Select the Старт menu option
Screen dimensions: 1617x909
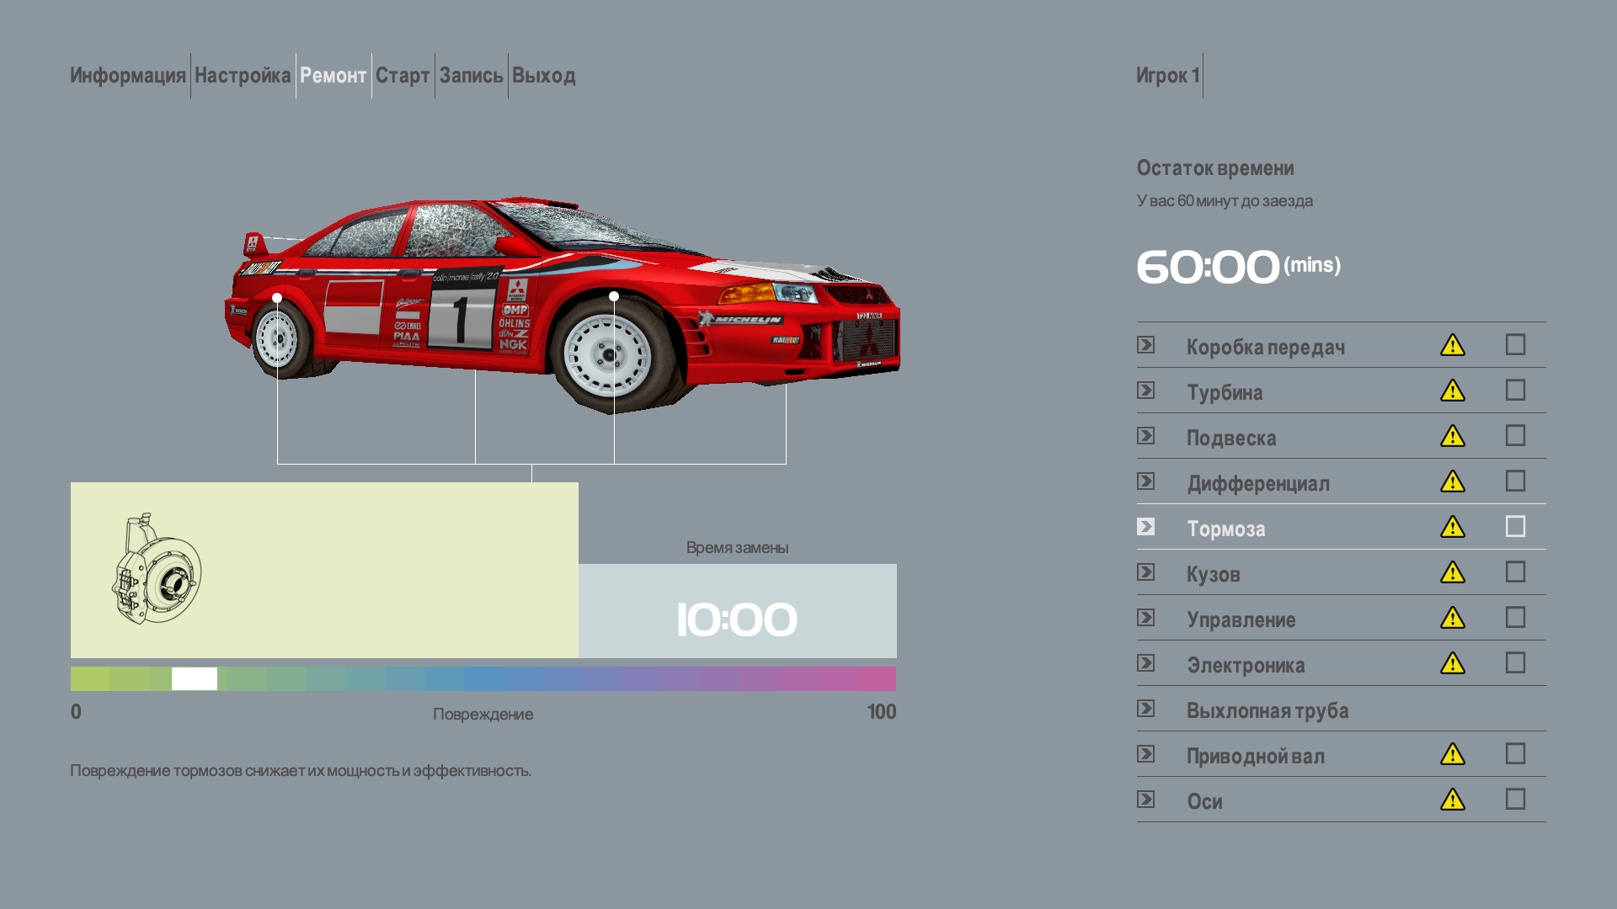403,76
